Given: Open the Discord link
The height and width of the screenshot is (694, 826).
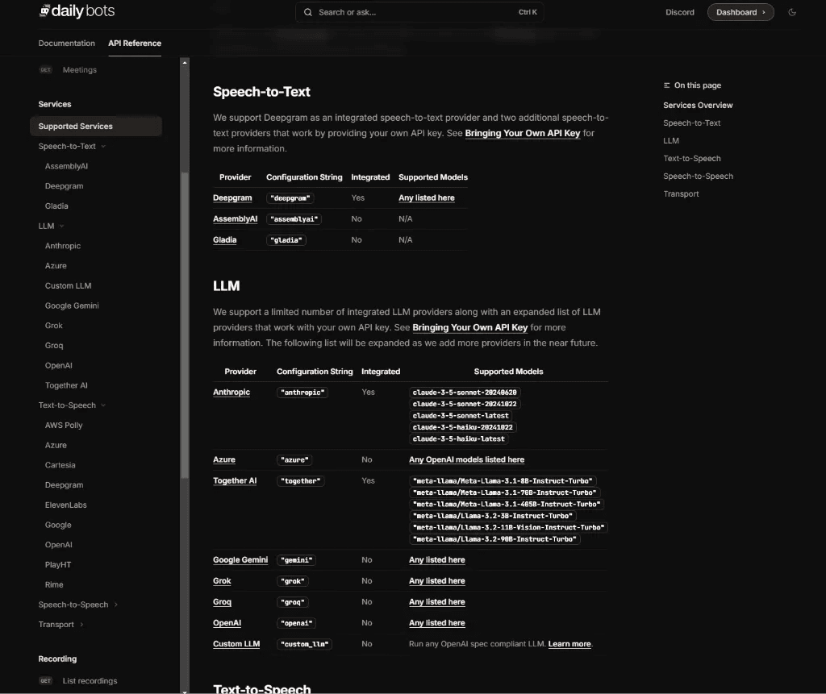Looking at the screenshot, I should [x=679, y=12].
